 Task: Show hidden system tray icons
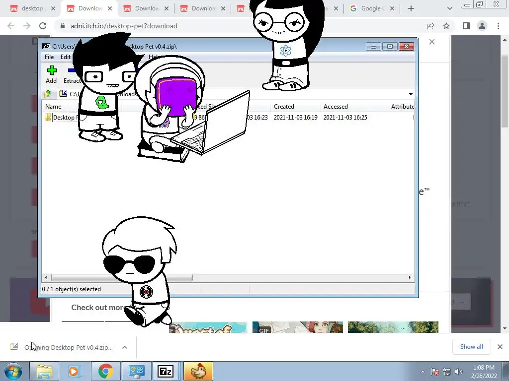coord(423,372)
